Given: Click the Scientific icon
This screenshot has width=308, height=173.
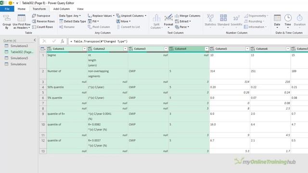Looking at the screenshot, I should [236, 18].
